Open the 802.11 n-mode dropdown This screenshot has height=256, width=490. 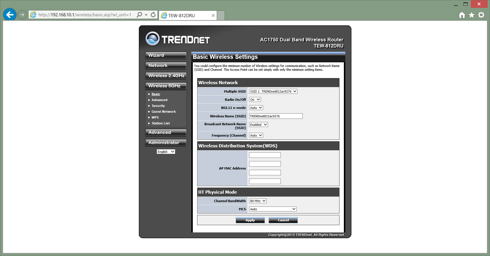coord(256,108)
